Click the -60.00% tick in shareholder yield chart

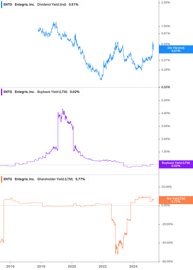point(167,261)
